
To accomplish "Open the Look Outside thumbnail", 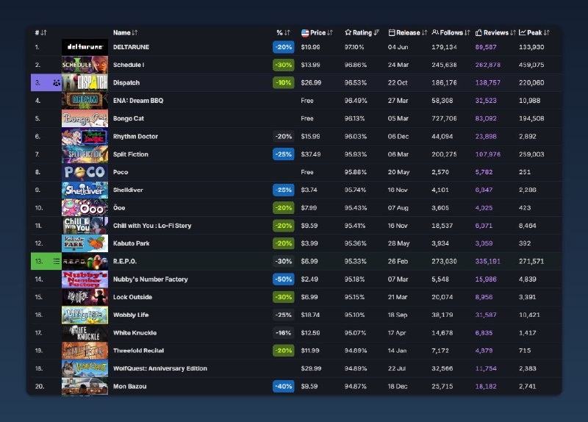I will tap(85, 297).
